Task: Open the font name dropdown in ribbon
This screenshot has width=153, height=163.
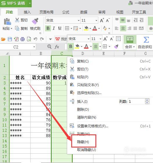Action: point(79,20)
